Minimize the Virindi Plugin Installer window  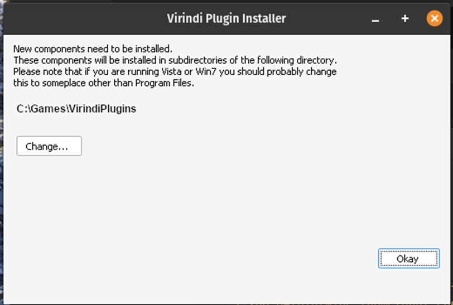tap(375, 19)
